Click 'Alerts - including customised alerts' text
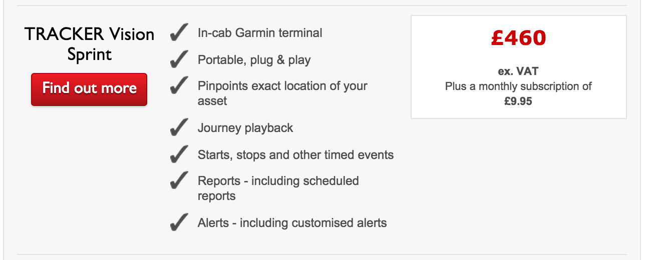Viewport: 646px width, 260px height. [292, 222]
